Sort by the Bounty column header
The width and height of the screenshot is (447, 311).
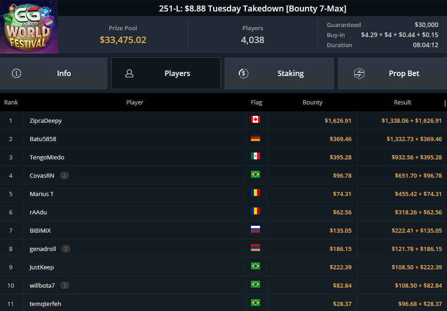[313, 102]
